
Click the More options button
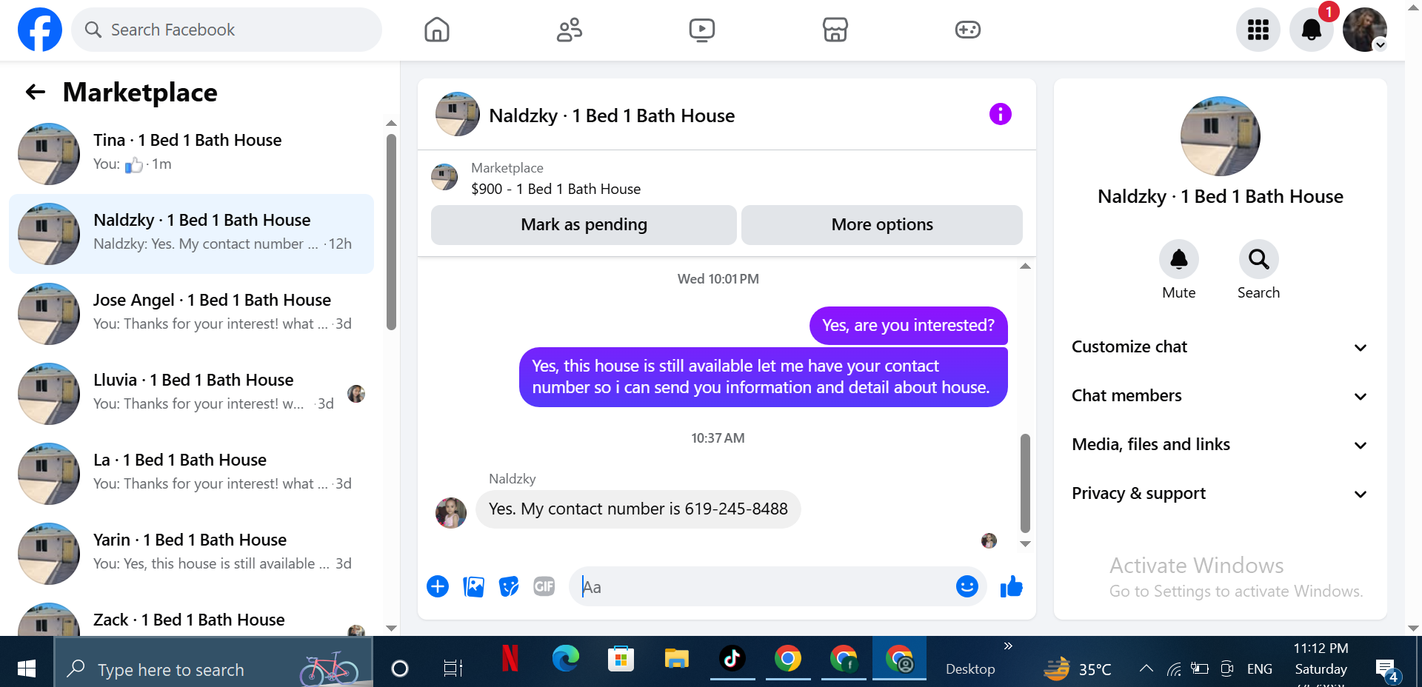[881, 224]
